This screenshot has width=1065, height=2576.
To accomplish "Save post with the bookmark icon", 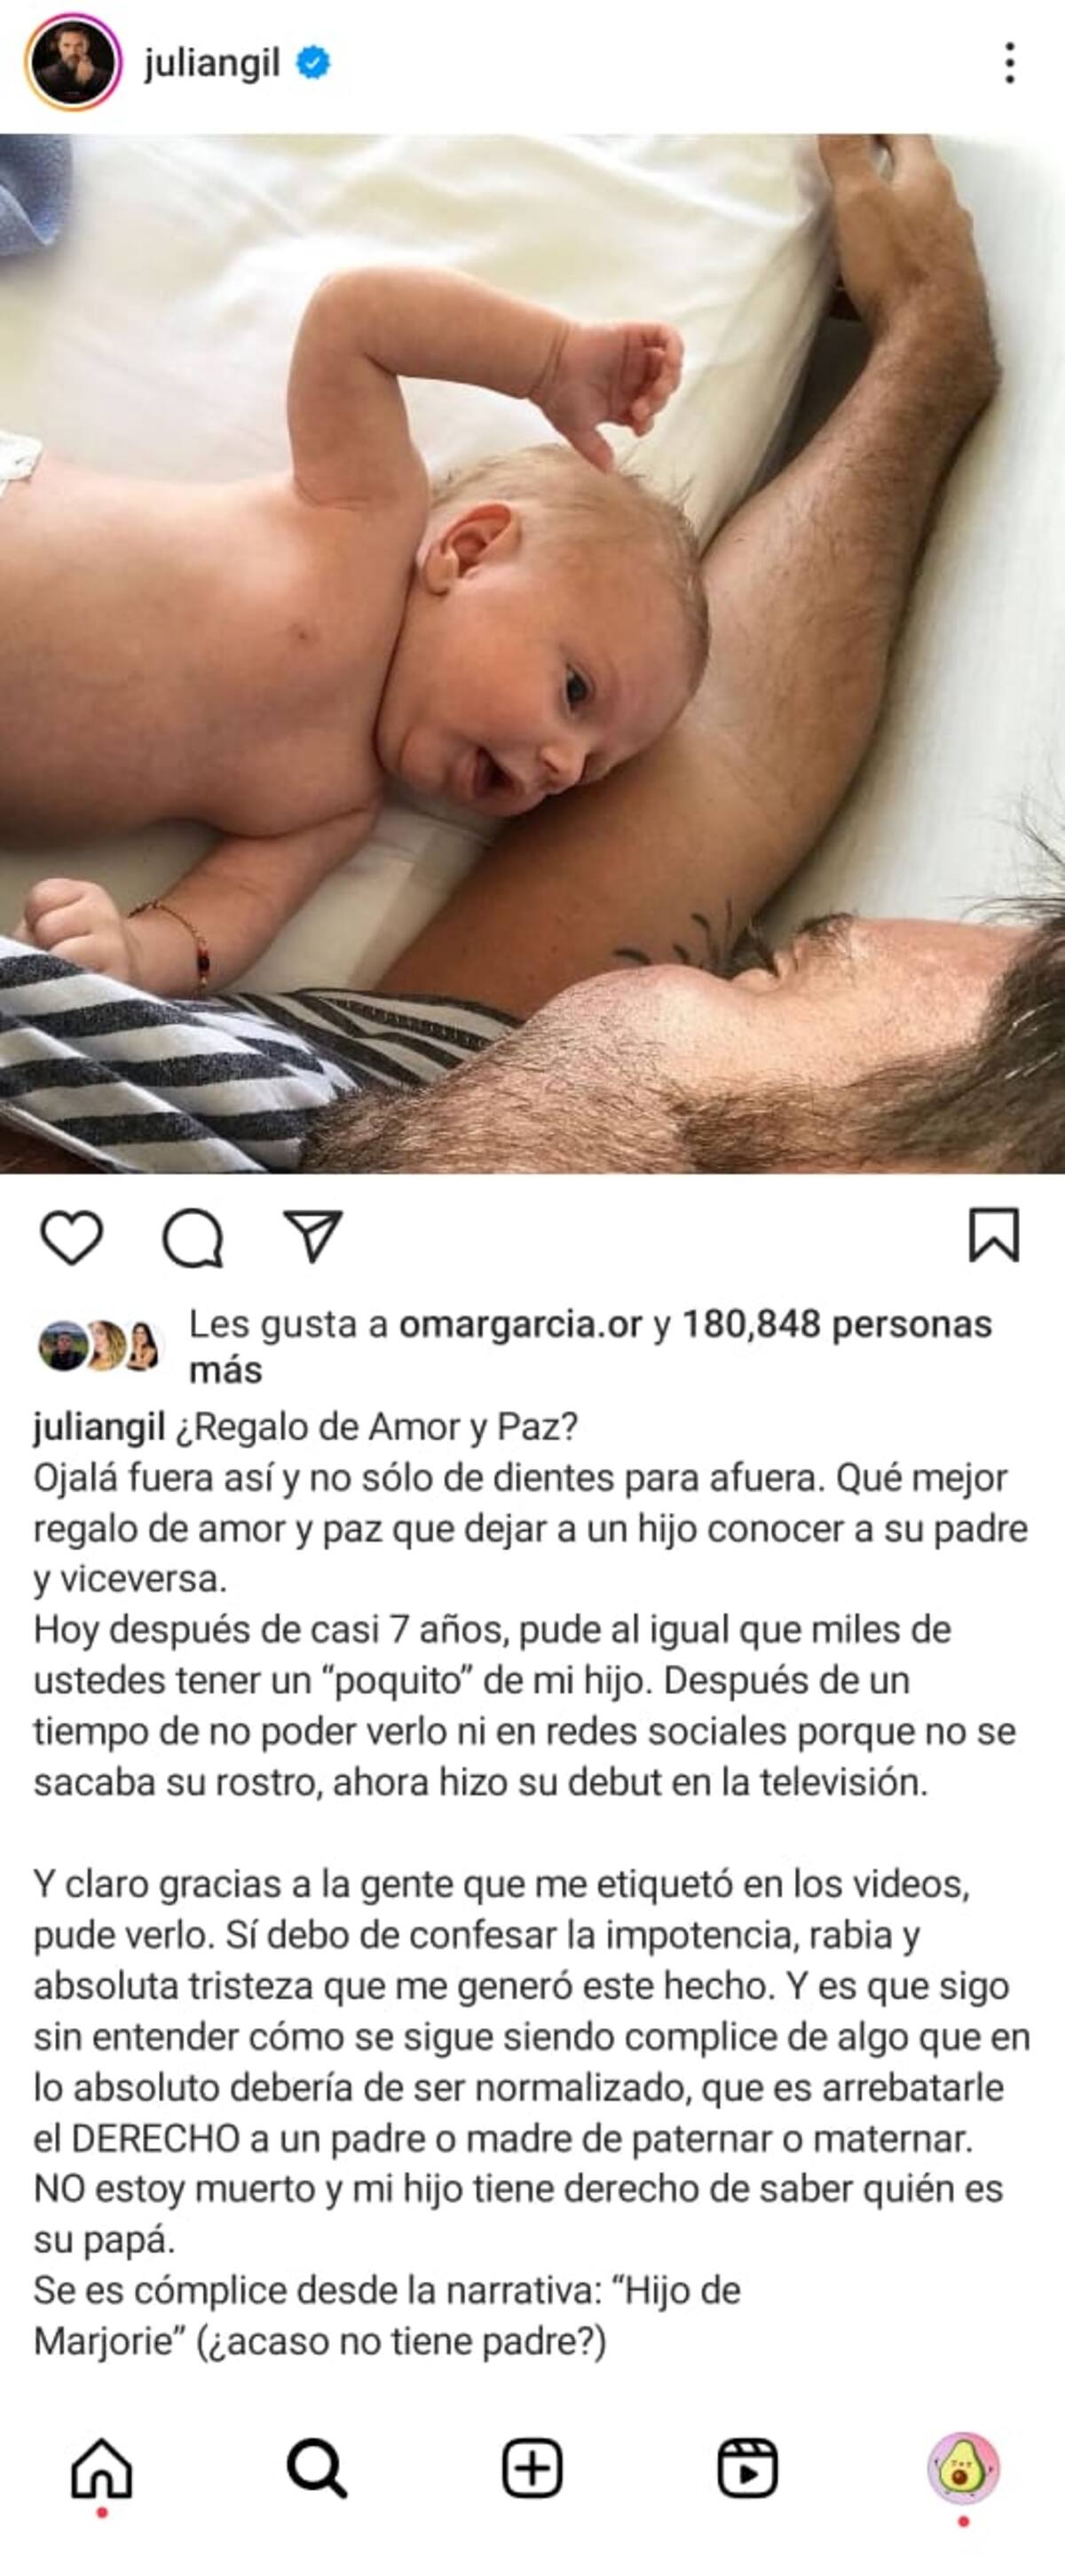I will coord(994,1235).
